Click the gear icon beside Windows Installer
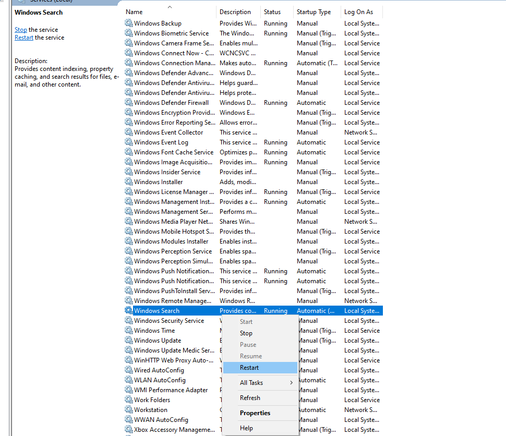The height and width of the screenshot is (436, 506). point(129,181)
